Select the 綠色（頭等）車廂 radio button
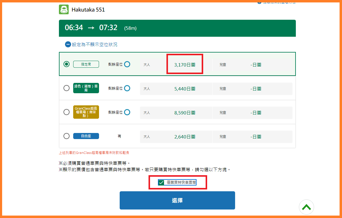 67,88
